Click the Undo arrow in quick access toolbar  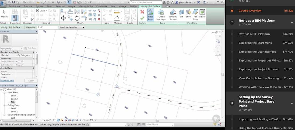tap(24, 2)
